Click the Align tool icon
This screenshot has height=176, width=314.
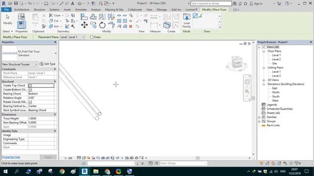tap(84, 17)
